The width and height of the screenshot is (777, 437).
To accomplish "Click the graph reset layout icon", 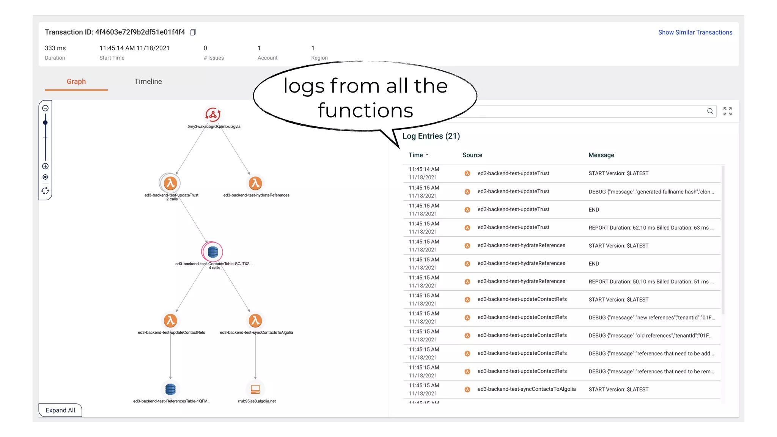I will (x=45, y=191).
